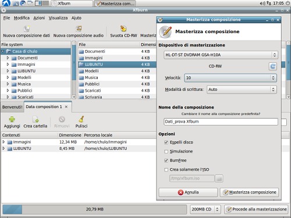Click the volume speaker icon in system tray
This screenshot has width=291, height=218.
pyautogui.click(x=262, y=3)
